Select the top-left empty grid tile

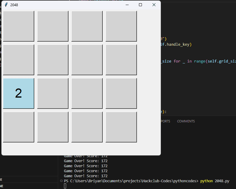coord(19,26)
